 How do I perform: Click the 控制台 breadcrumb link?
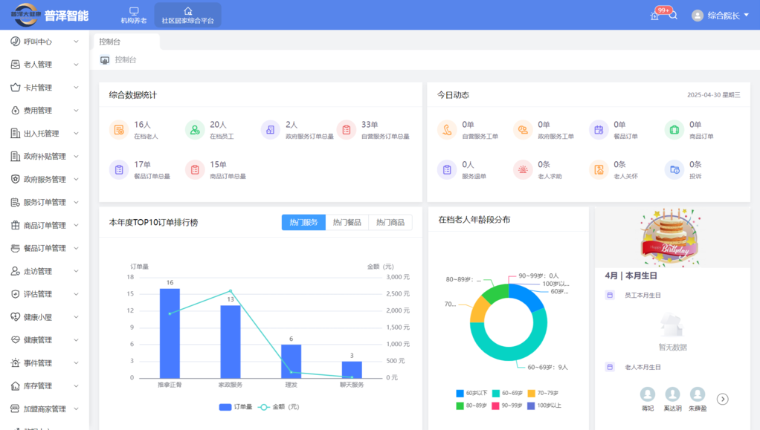[126, 59]
